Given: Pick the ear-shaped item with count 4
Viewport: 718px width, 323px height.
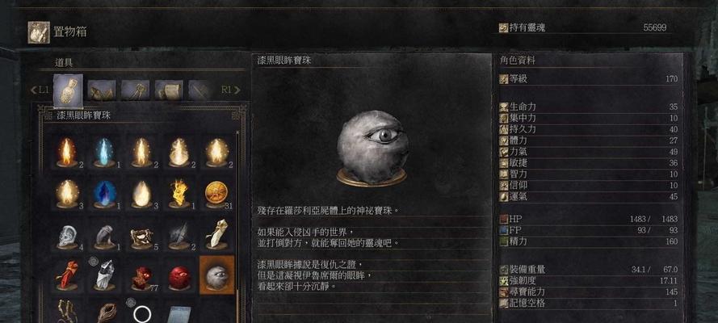Looking at the screenshot, I should tap(67, 234).
